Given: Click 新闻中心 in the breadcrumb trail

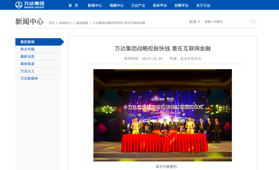Looking at the screenshot, I should pyautogui.click(x=65, y=23).
